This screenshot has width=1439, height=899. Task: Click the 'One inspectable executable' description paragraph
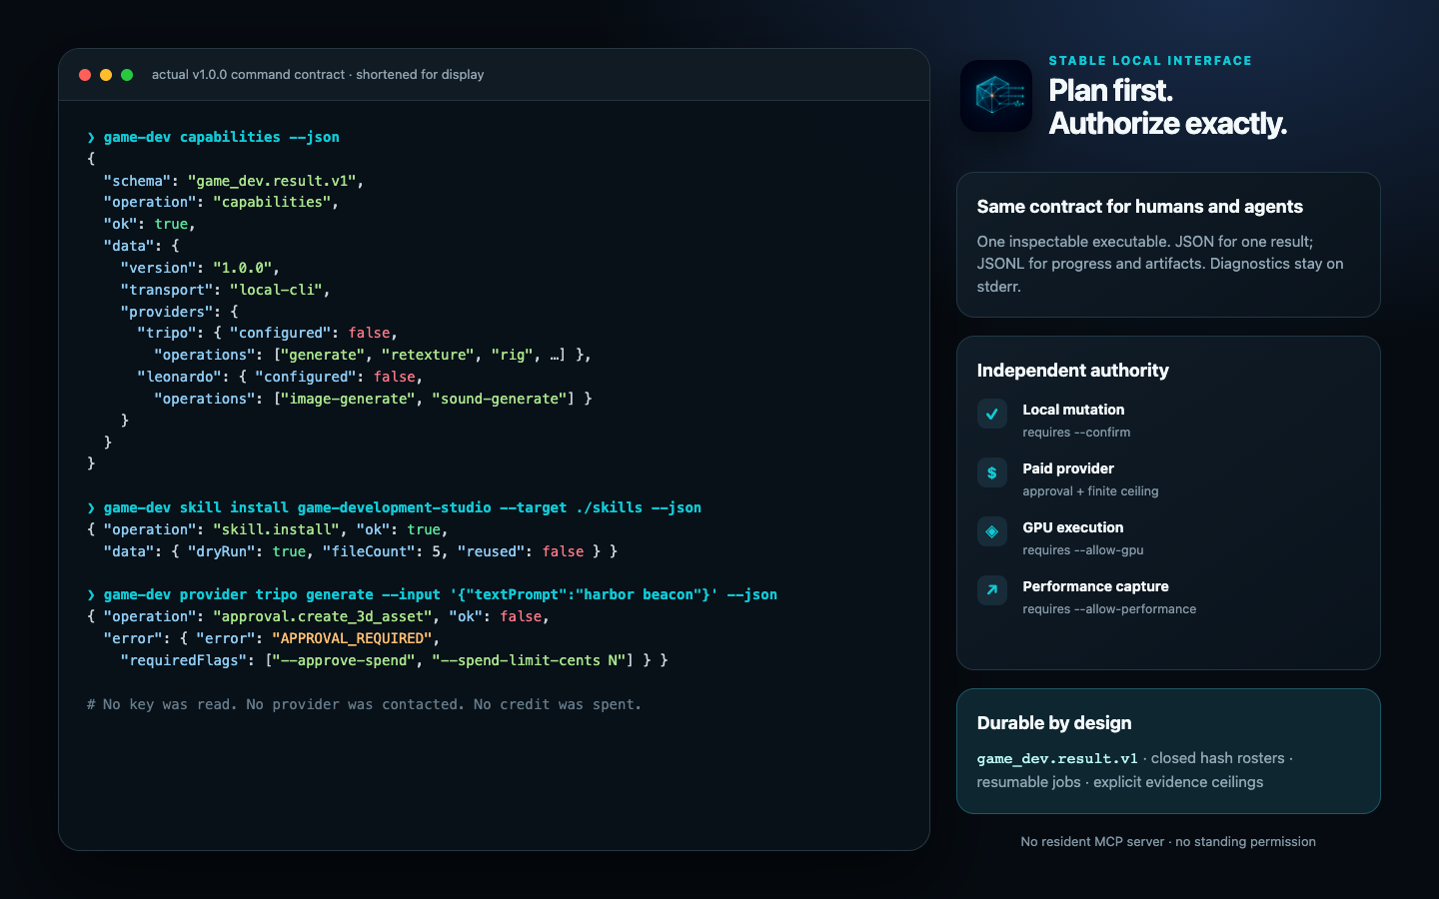pyautogui.click(x=1160, y=264)
